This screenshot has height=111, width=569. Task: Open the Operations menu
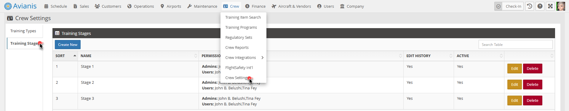[141, 6]
